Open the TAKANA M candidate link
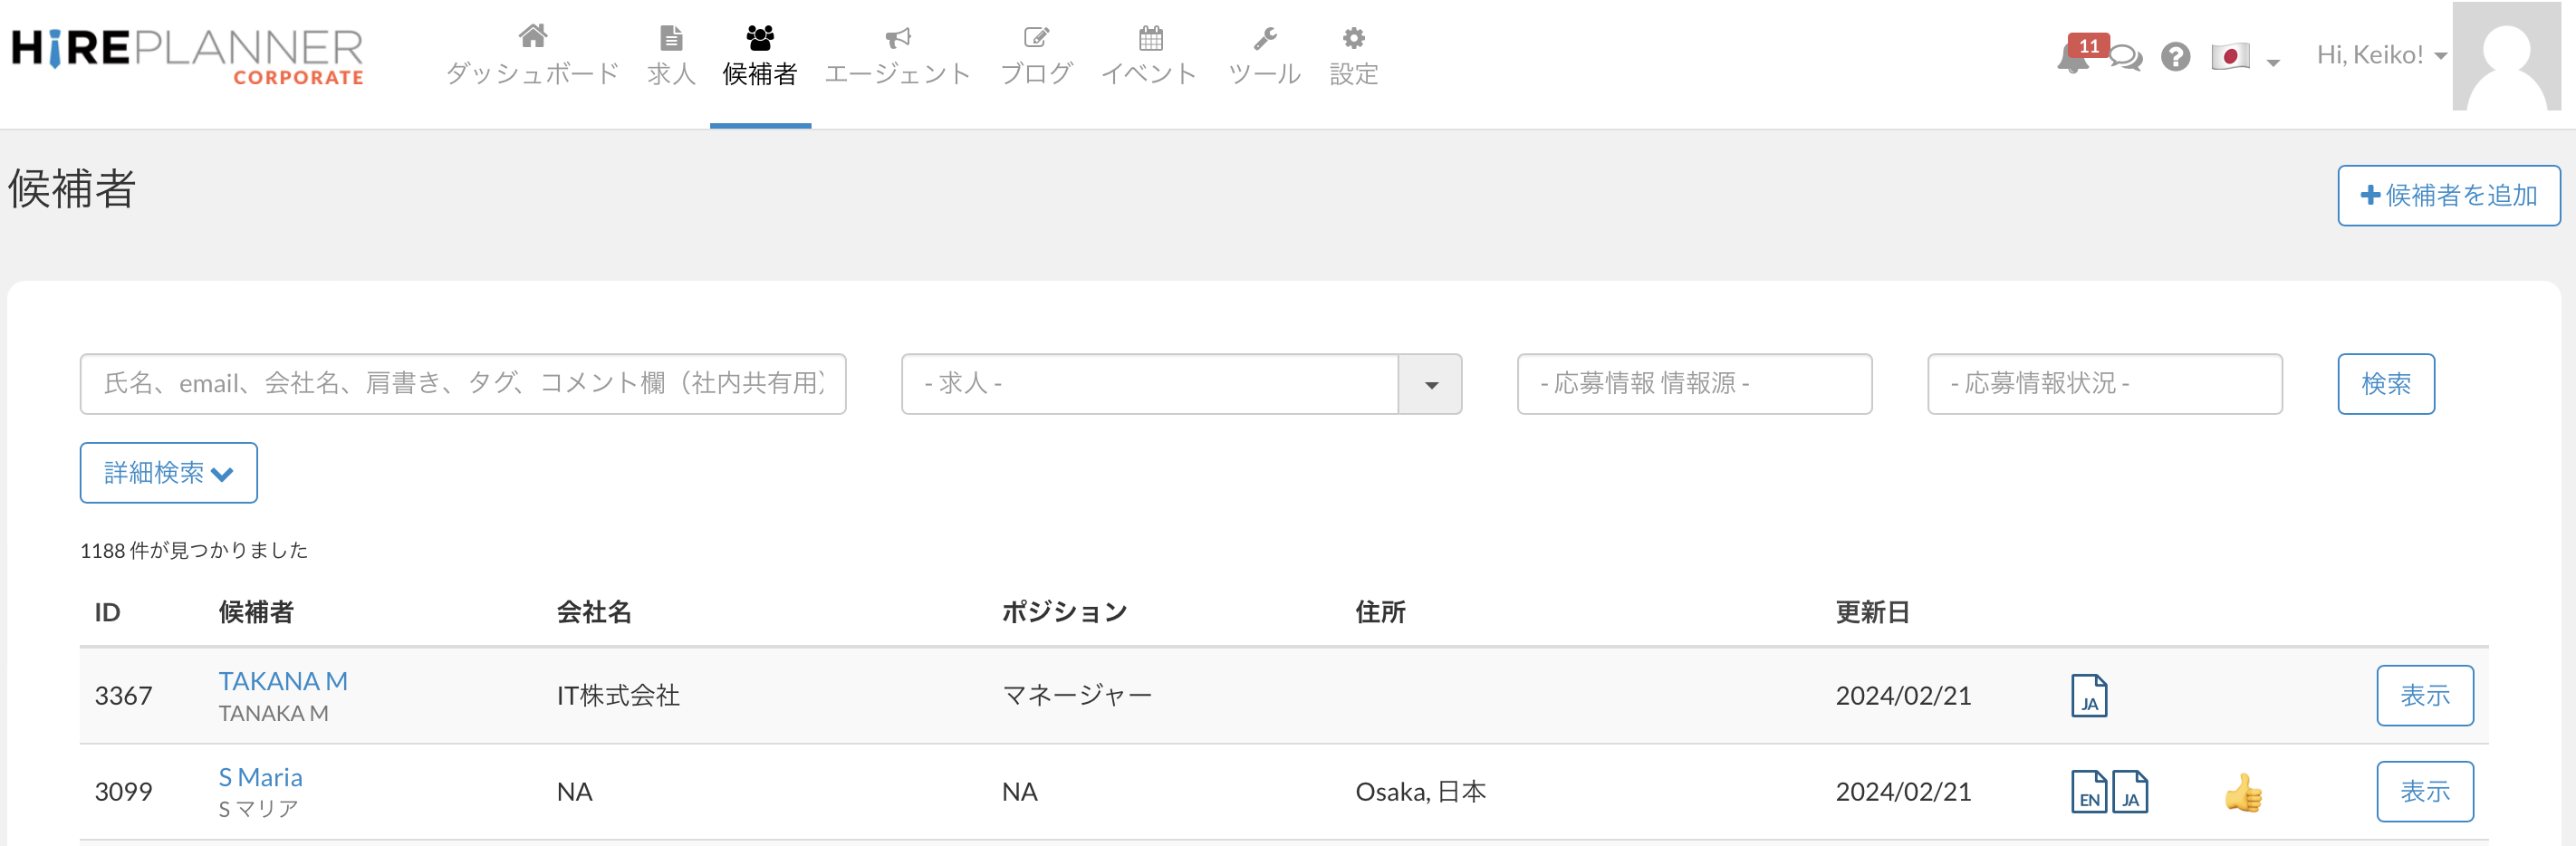Screen dimensions: 2576x846 (x=283, y=681)
